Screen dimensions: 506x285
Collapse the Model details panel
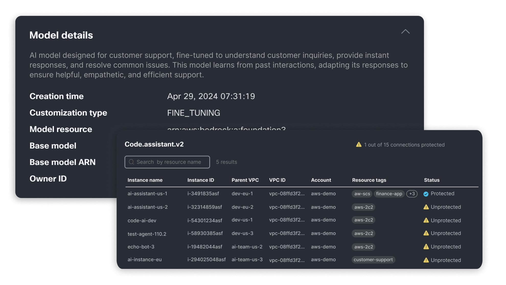coord(405,32)
